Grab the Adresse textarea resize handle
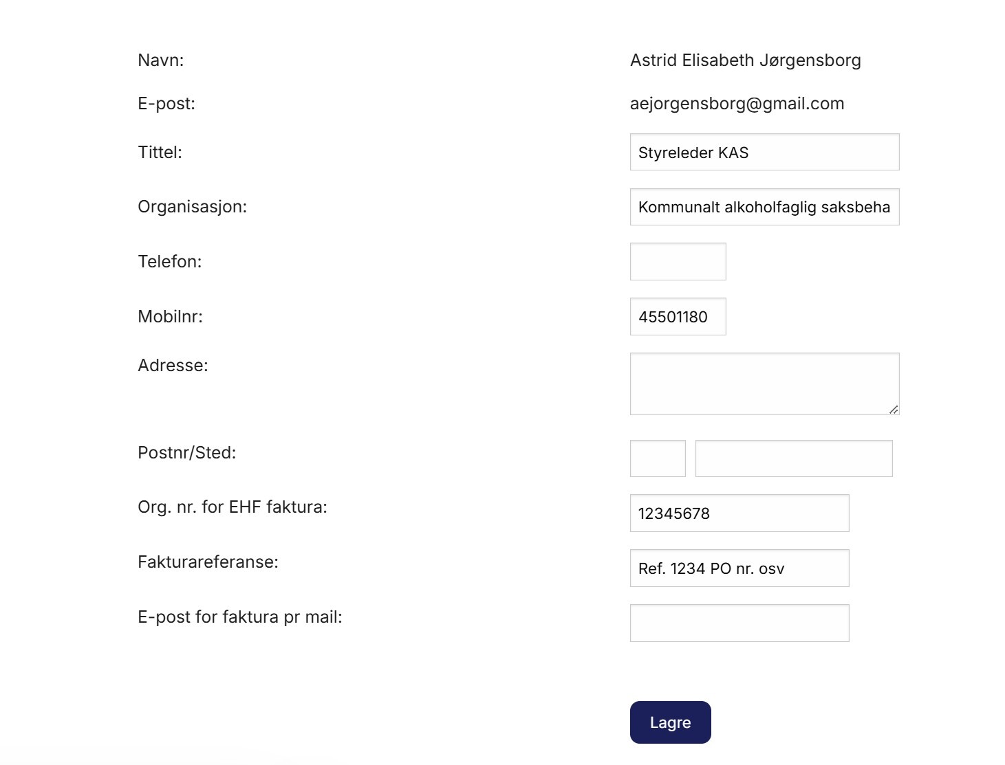 click(x=894, y=409)
